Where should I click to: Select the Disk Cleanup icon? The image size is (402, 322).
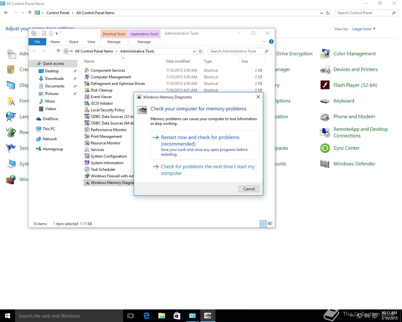[x=87, y=90]
